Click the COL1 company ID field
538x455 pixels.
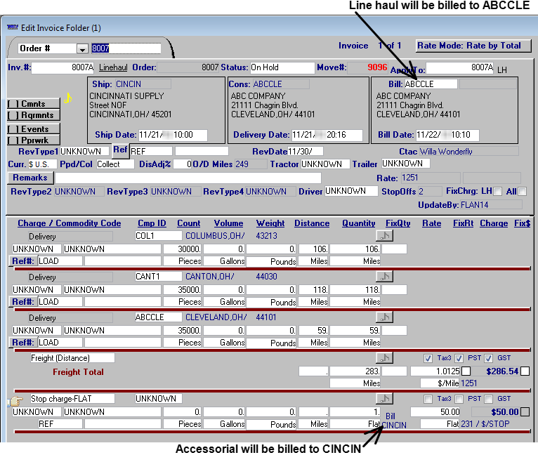[158, 236]
